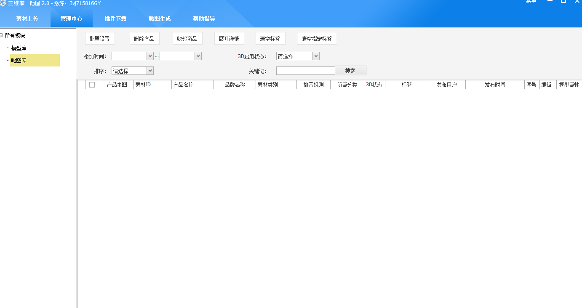
Task: Minimize the 三维家 window
Action: [x=550, y=2]
